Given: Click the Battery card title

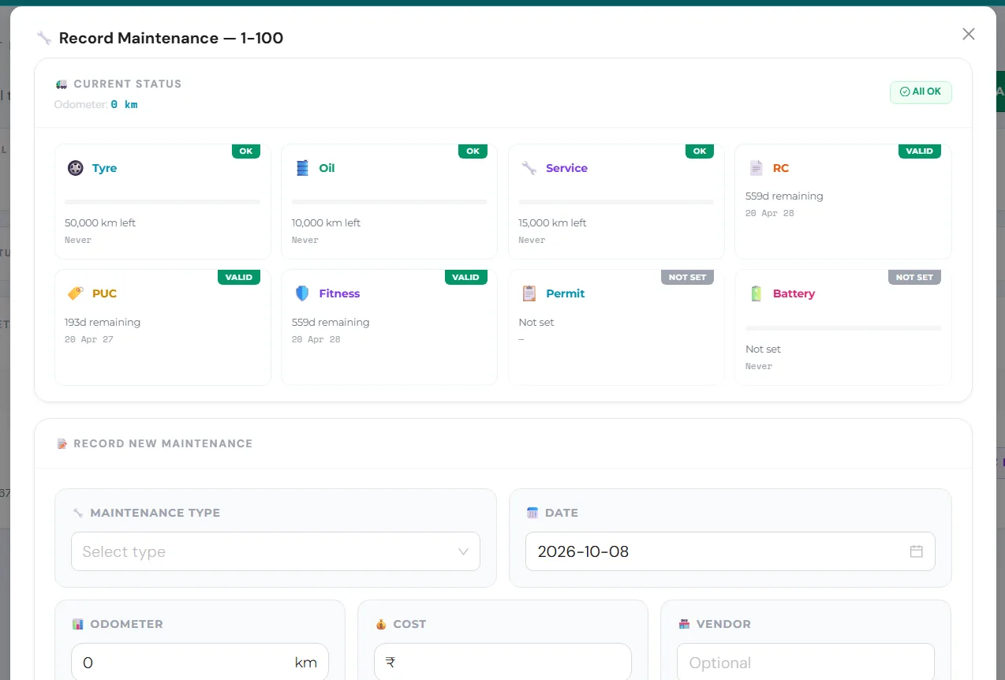Looking at the screenshot, I should 794,293.
